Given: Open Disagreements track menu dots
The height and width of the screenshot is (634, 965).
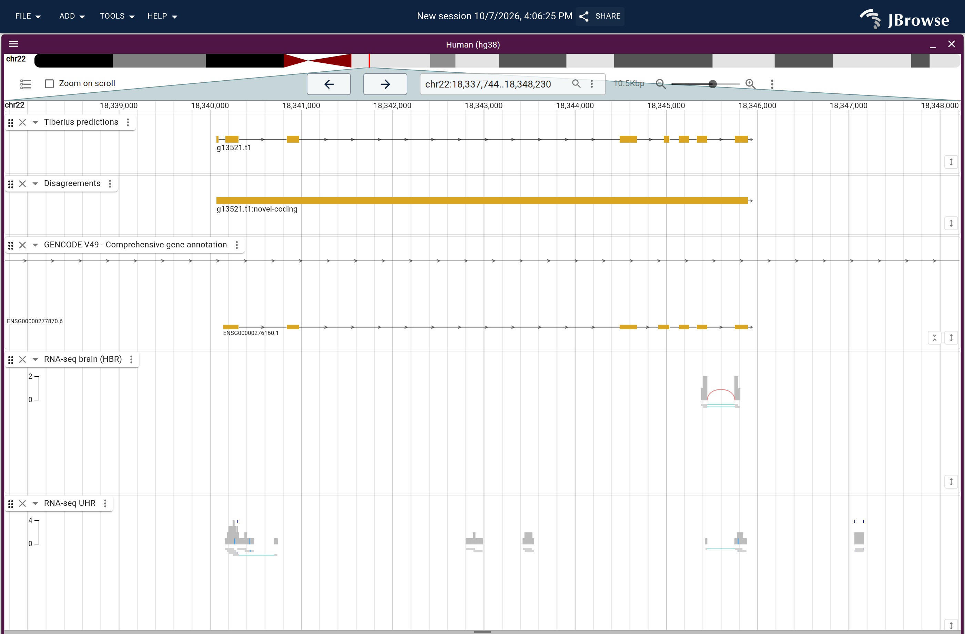Looking at the screenshot, I should click(x=110, y=184).
